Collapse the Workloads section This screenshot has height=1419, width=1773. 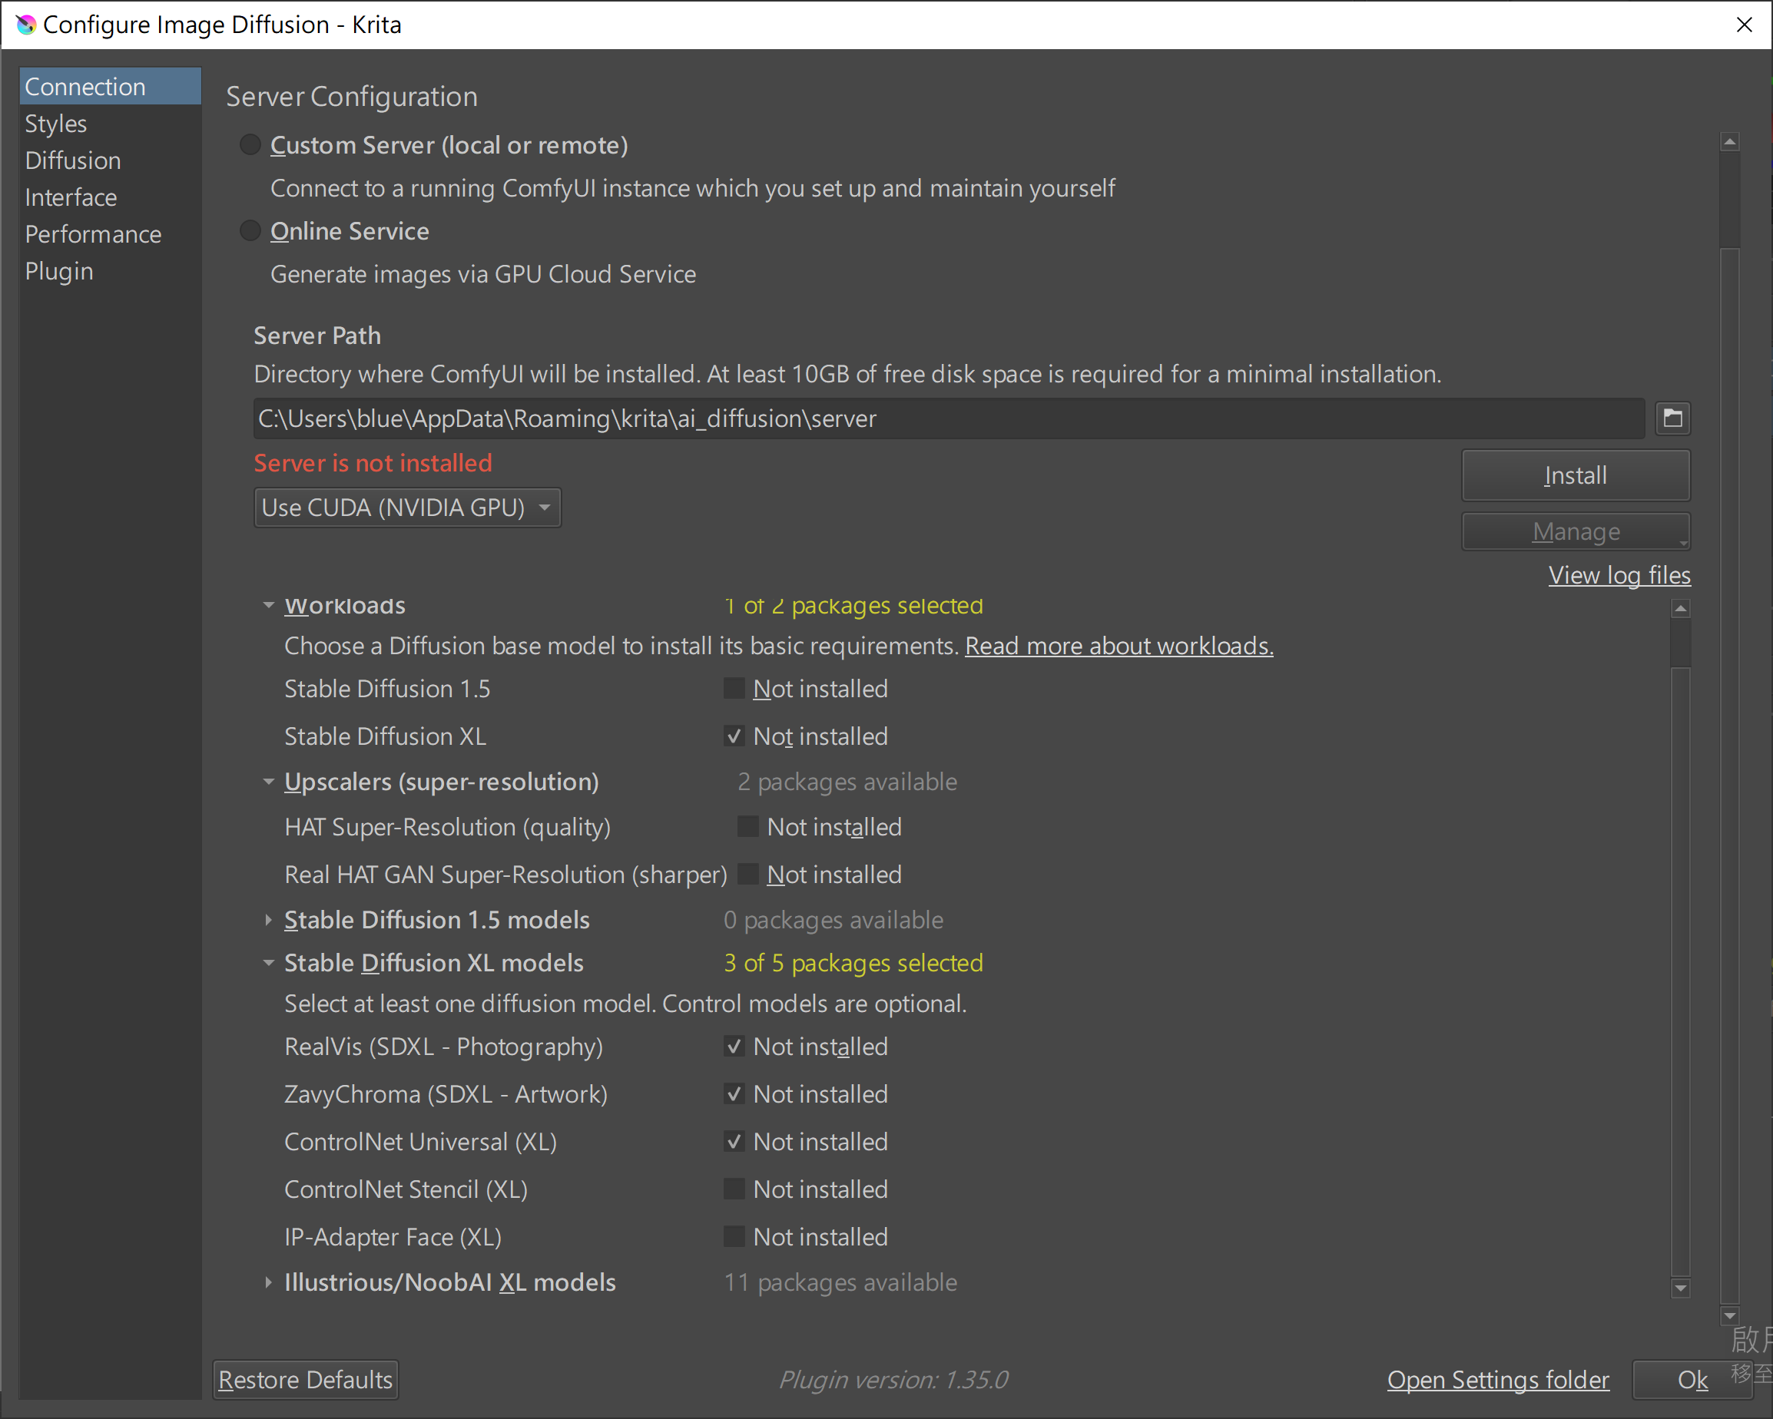(268, 606)
